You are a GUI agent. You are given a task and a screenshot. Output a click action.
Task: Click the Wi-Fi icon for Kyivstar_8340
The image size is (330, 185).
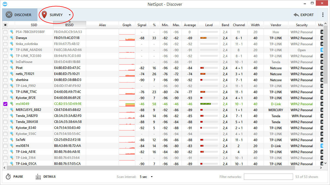[x=11, y=128]
